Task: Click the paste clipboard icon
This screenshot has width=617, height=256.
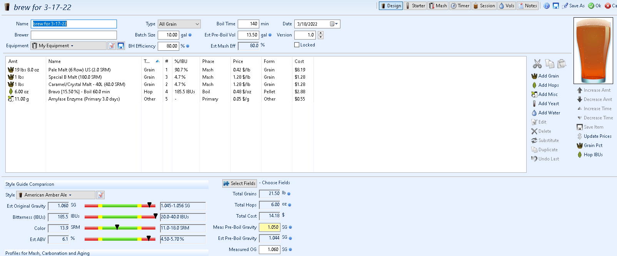Action: click(562, 64)
